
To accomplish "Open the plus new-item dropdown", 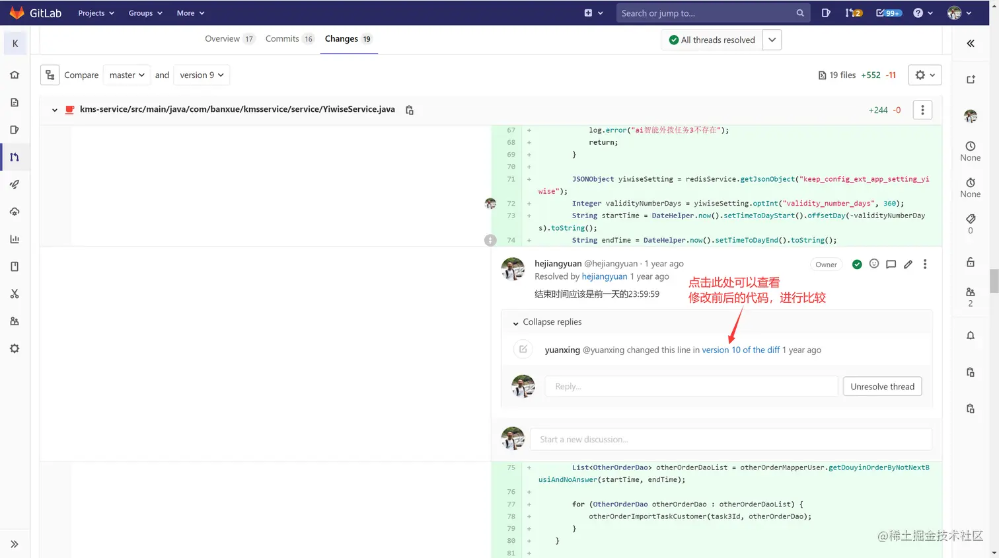I will click(593, 13).
